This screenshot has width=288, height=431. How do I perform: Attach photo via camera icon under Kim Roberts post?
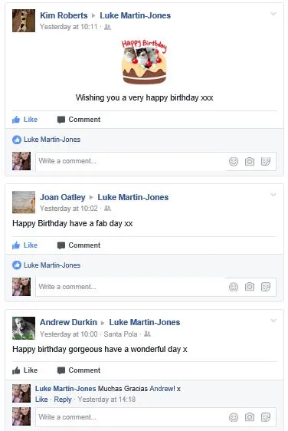pyautogui.click(x=249, y=161)
